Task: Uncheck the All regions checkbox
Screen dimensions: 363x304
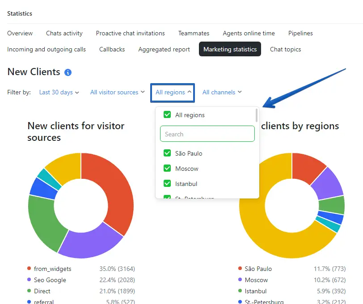Action: click(x=167, y=115)
